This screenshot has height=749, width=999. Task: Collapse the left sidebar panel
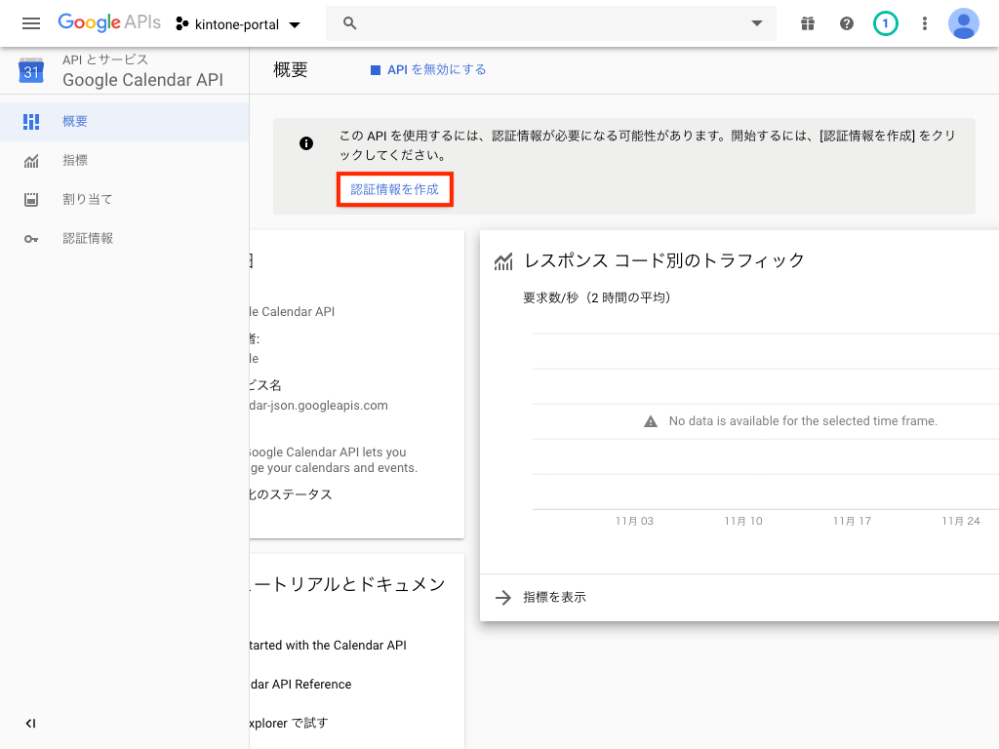(x=30, y=723)
